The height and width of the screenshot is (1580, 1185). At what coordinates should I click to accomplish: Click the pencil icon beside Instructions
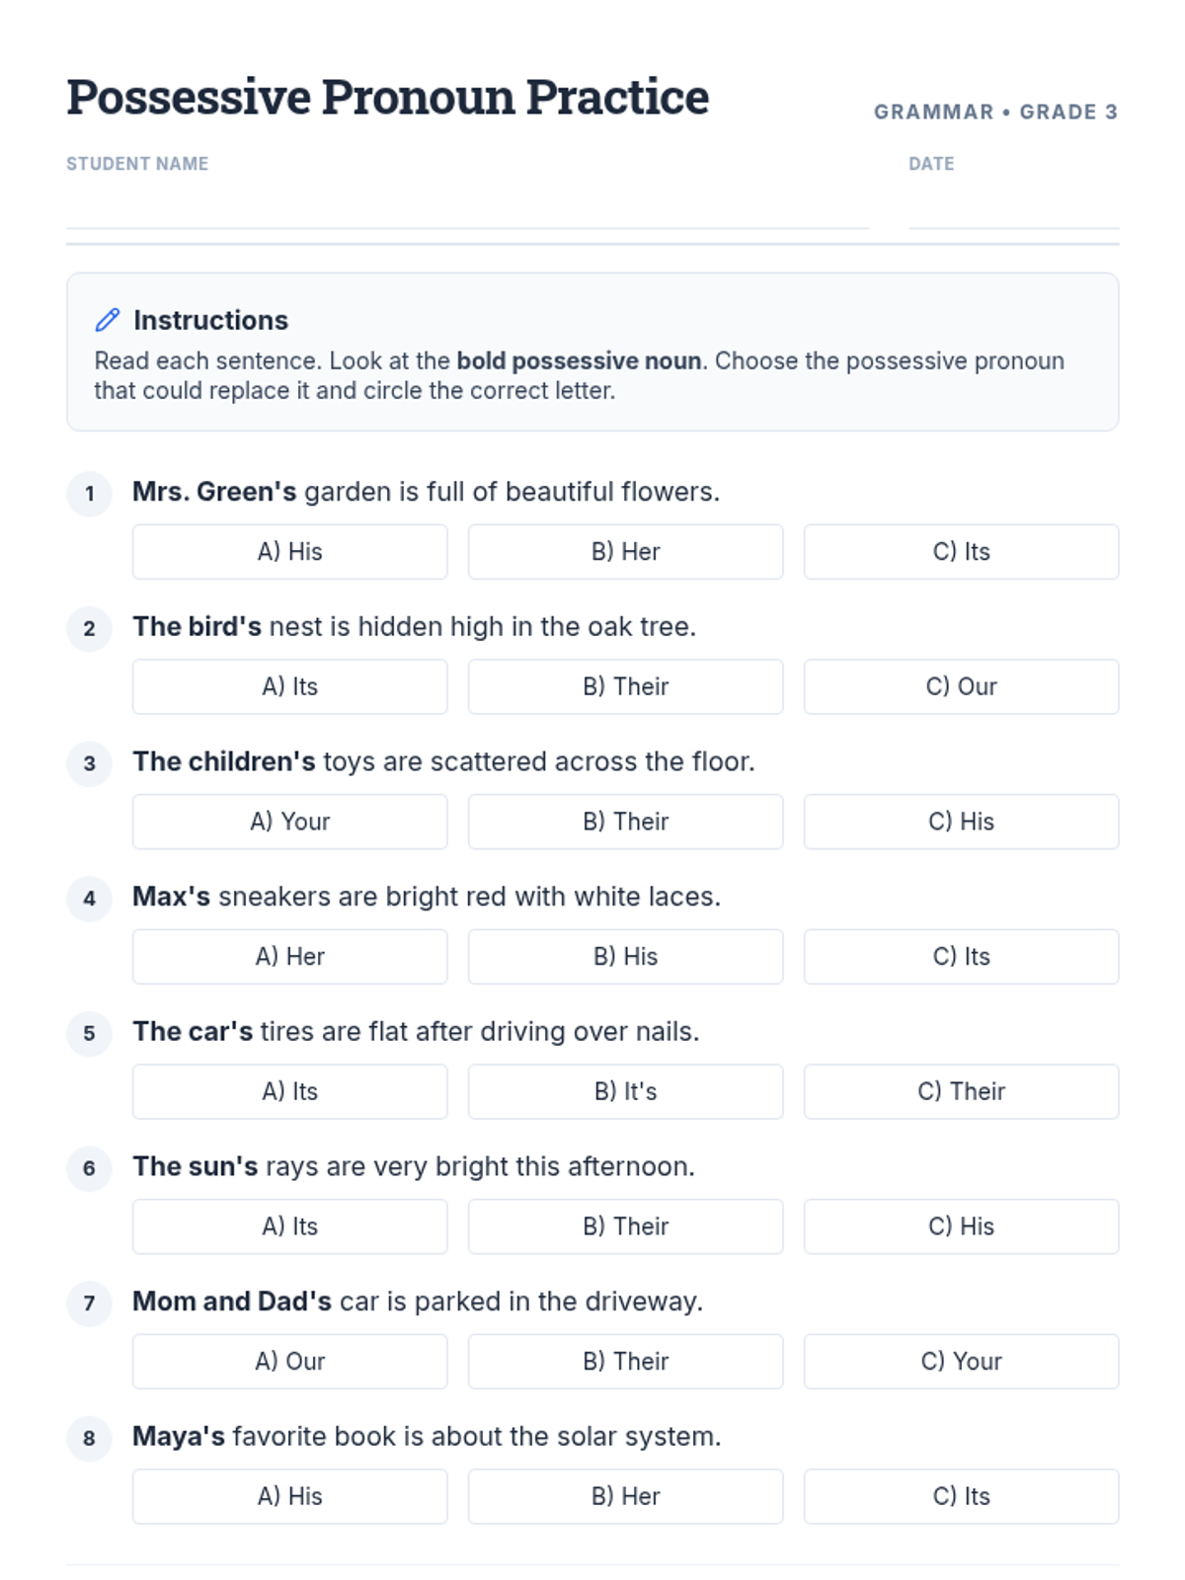(107, 320)
